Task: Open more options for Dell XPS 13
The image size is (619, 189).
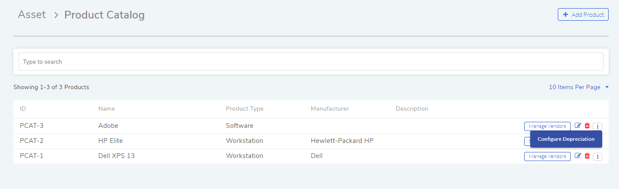Action: [x=597, y=157]
